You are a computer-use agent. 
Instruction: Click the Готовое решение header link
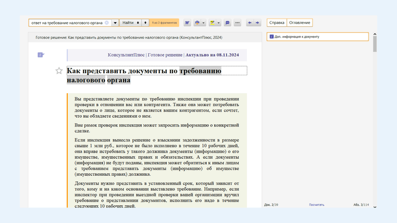[165, 55]
